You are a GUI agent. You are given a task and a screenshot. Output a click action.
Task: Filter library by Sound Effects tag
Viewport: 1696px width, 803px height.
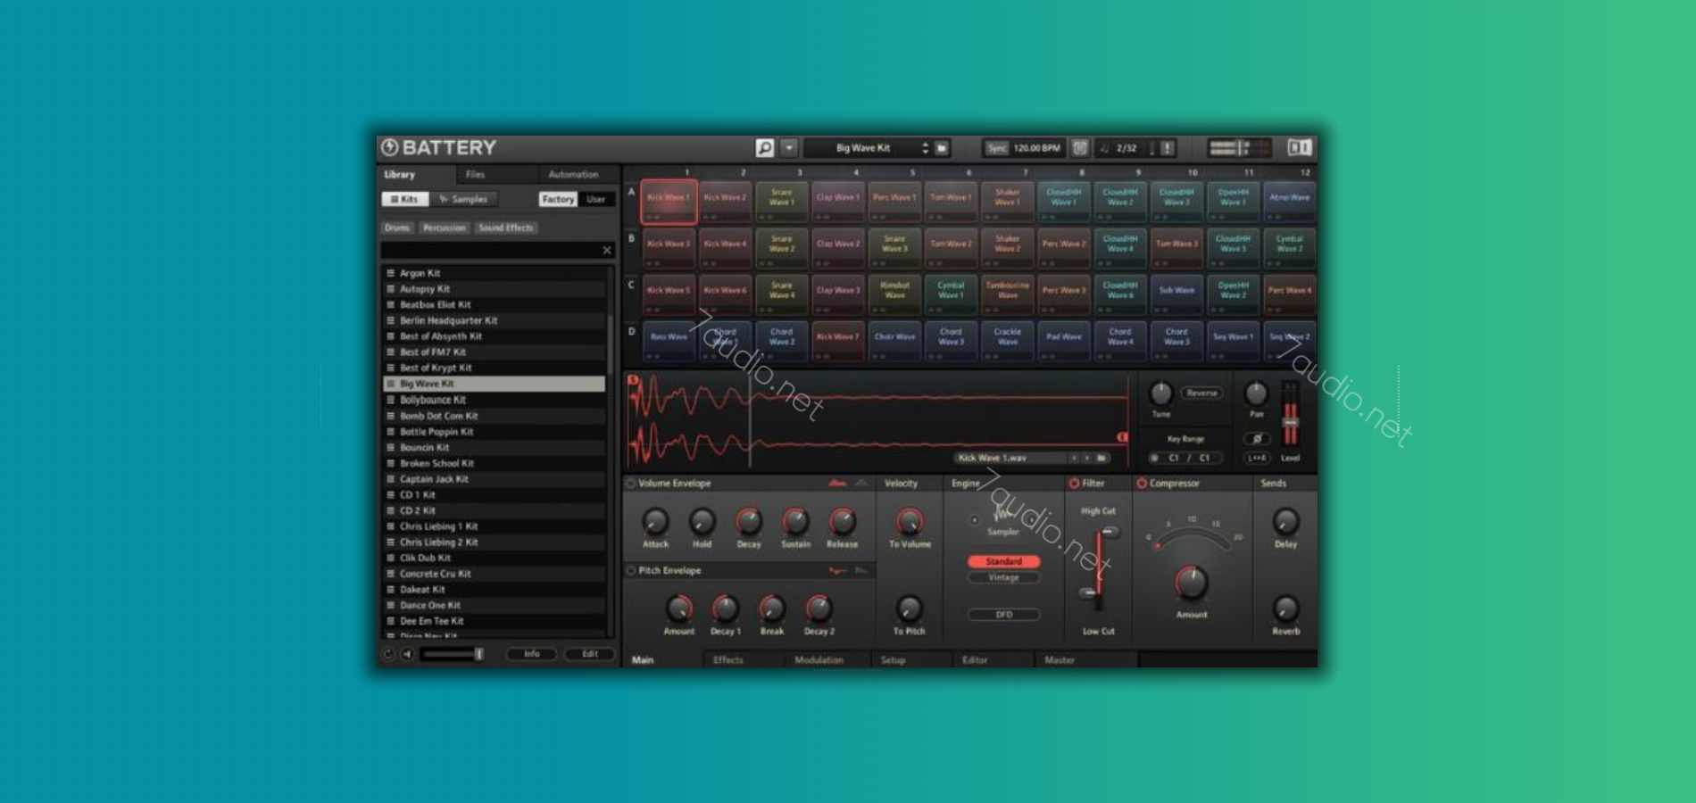pyautogui.click(x=505, y=228)
